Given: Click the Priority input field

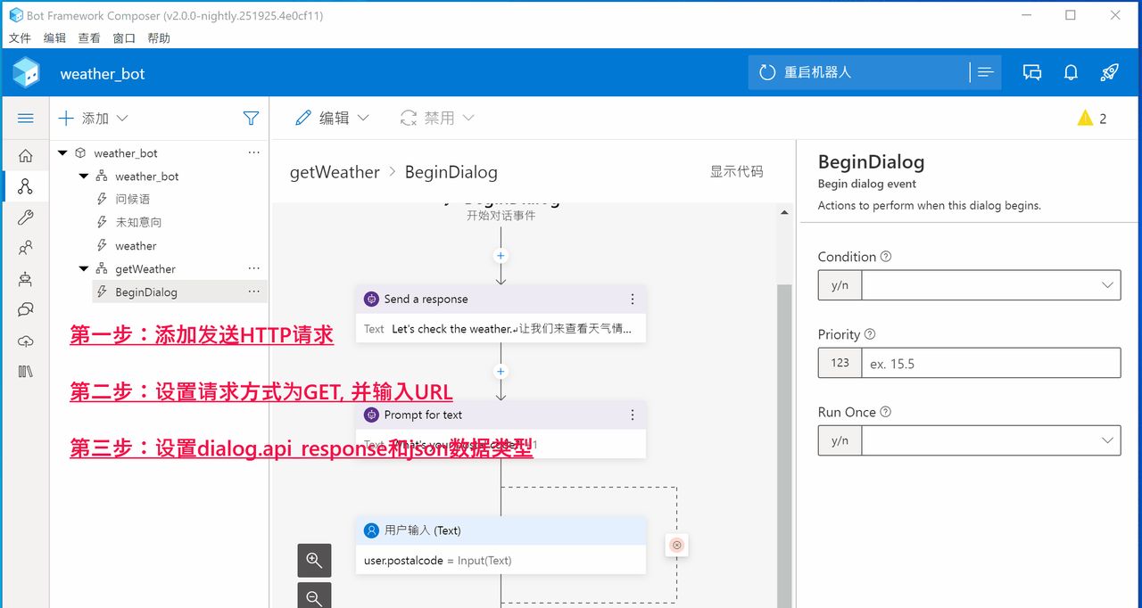Looking at the screenshot, I should pyautogui.click(x=989, y=364).
